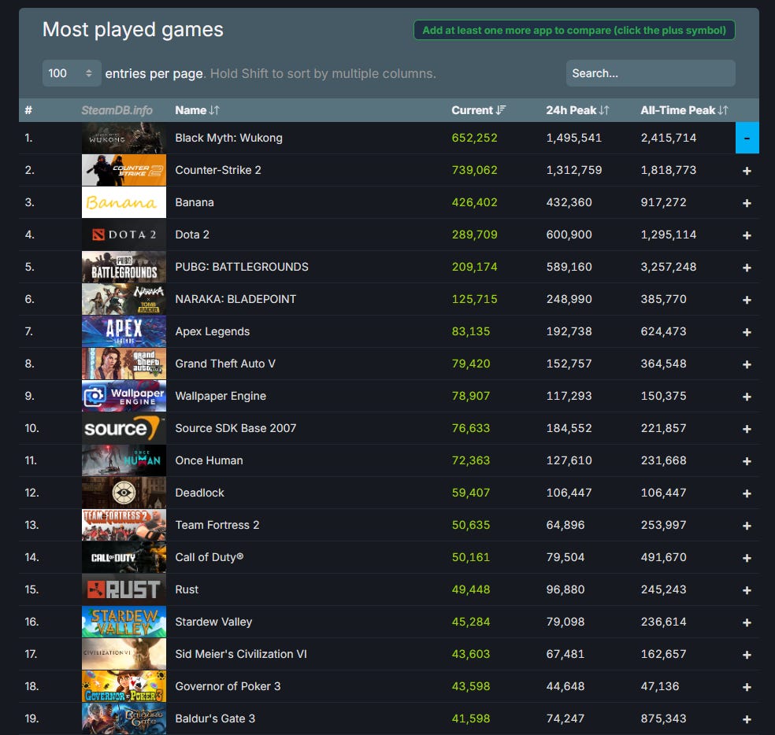Open Apex Legends thumbnail image
The height and width of the screenshot is (735, 775).
[x=124, y=331]
